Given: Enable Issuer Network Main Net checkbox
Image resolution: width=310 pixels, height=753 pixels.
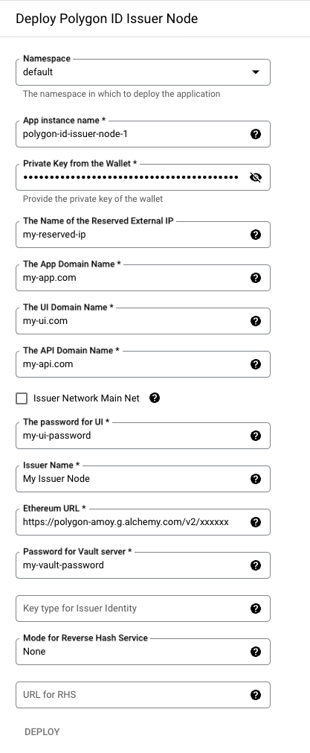Looking at the screenshot, I should [22, 398].
